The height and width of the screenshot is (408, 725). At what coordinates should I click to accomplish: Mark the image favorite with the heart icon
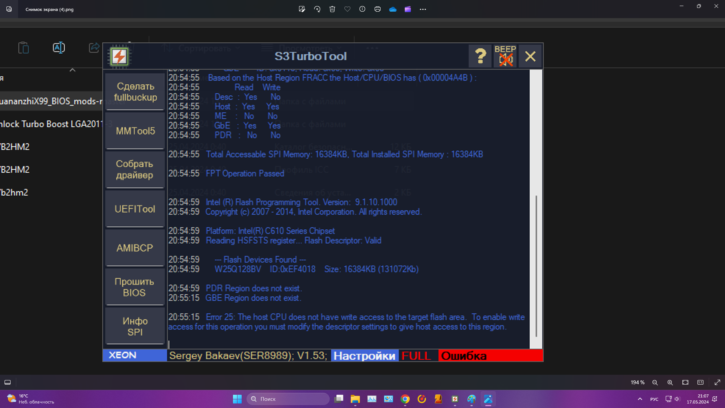click(x=347, y=9)
